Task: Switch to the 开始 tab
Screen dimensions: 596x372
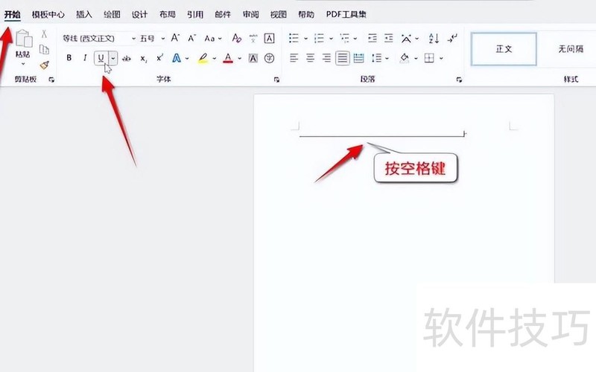Action: [x=12, y=14]
